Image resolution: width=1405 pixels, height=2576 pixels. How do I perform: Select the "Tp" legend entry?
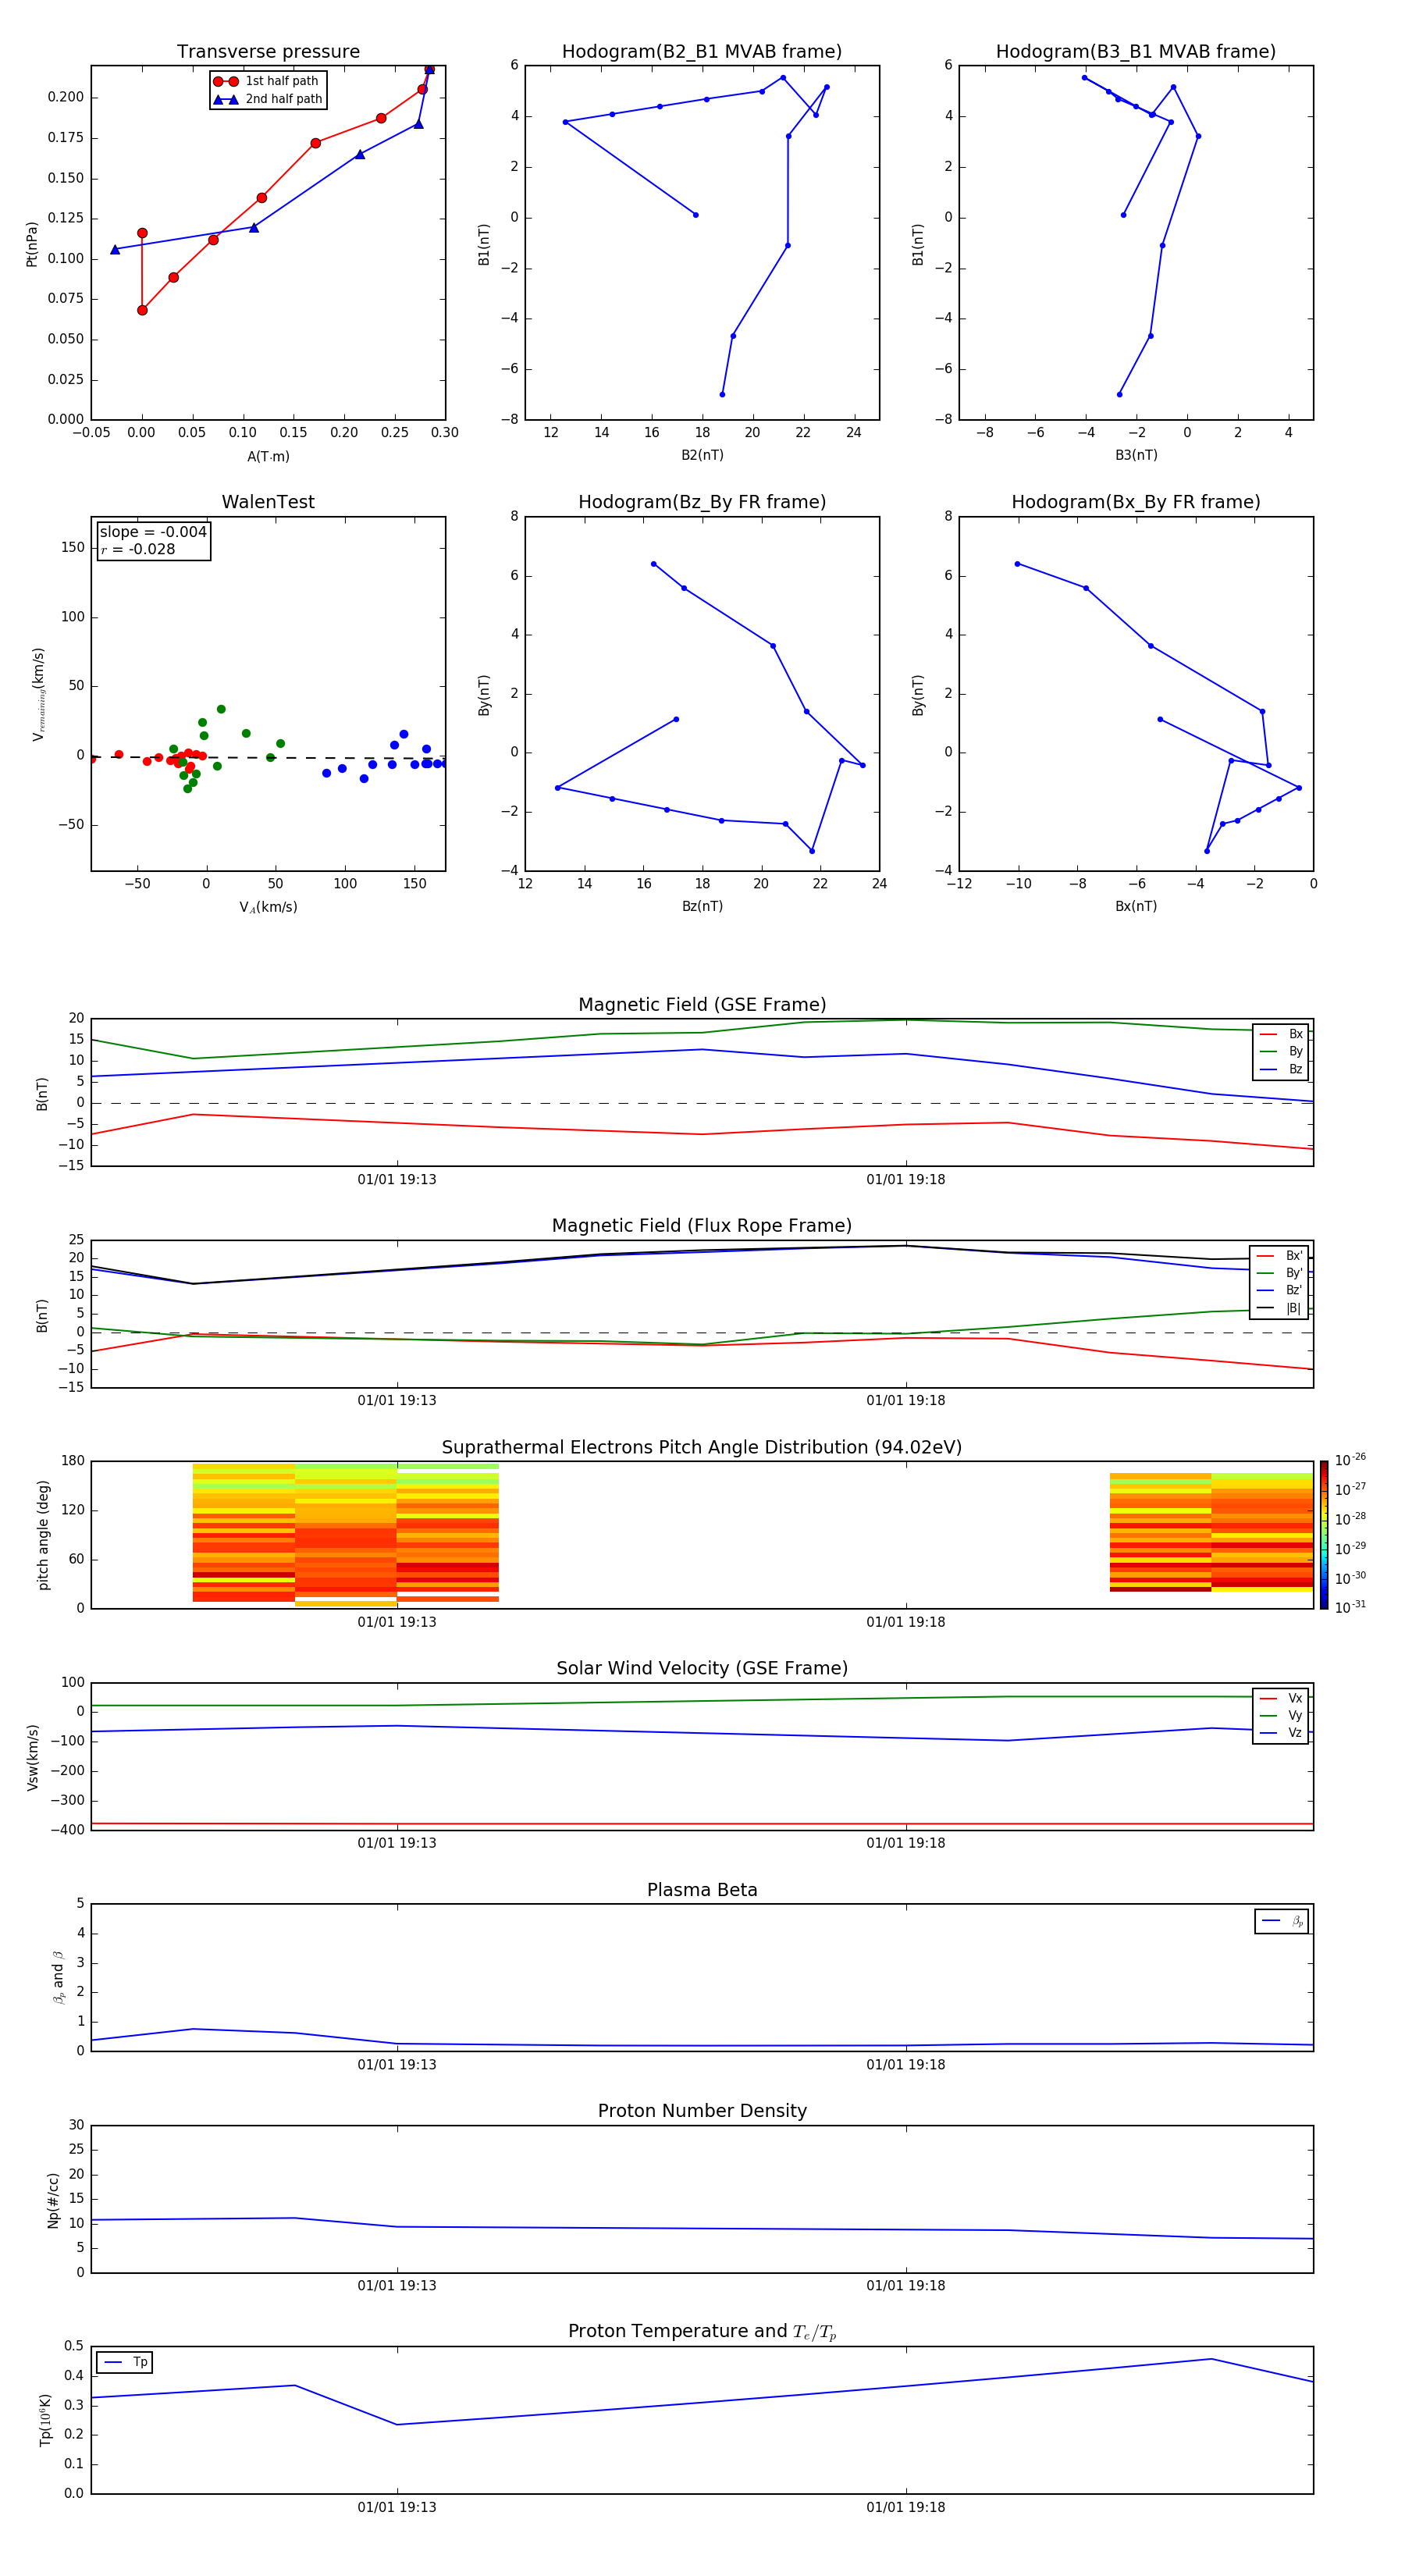tap(125, 2362)
